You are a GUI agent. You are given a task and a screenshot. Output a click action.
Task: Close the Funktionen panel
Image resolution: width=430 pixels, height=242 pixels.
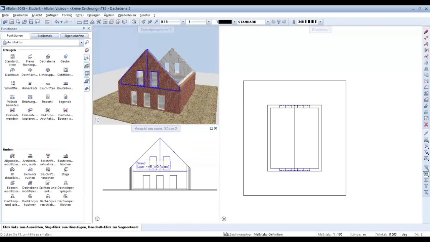[x=89, y=29]
